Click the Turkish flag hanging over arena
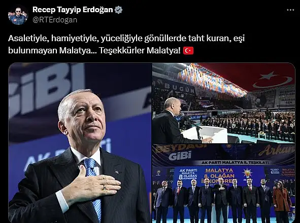This screenshot has height=223, width=300. [x=267, y=78]
